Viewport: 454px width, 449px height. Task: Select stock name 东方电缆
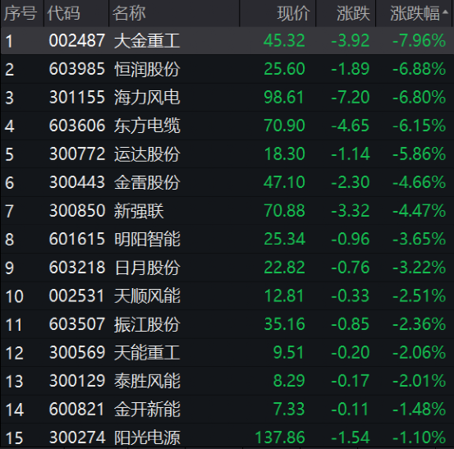[x=147, y=126]
